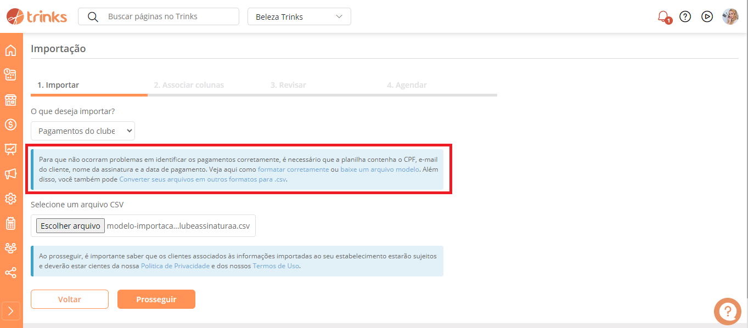Open the dollar sign financial icon
The image size is (748, 328).
10,125
